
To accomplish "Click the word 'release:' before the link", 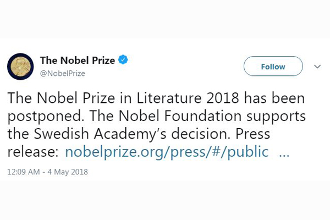I will pos(32,152).
